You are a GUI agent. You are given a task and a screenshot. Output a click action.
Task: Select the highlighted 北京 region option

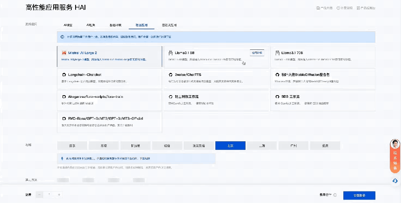(230, 145)
